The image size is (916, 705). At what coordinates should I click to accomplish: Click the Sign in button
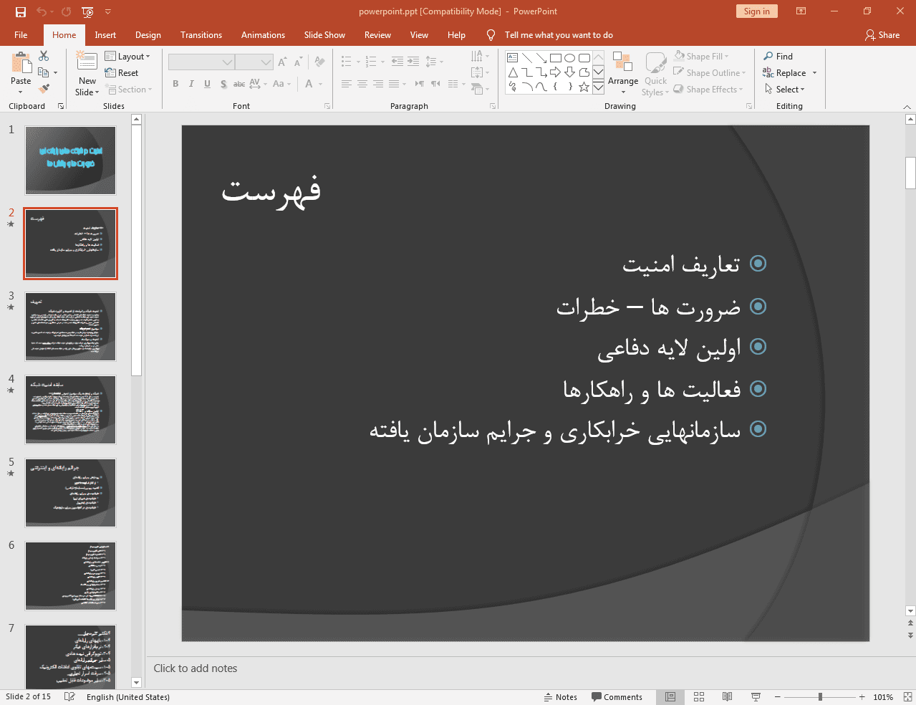pos(756,11)
